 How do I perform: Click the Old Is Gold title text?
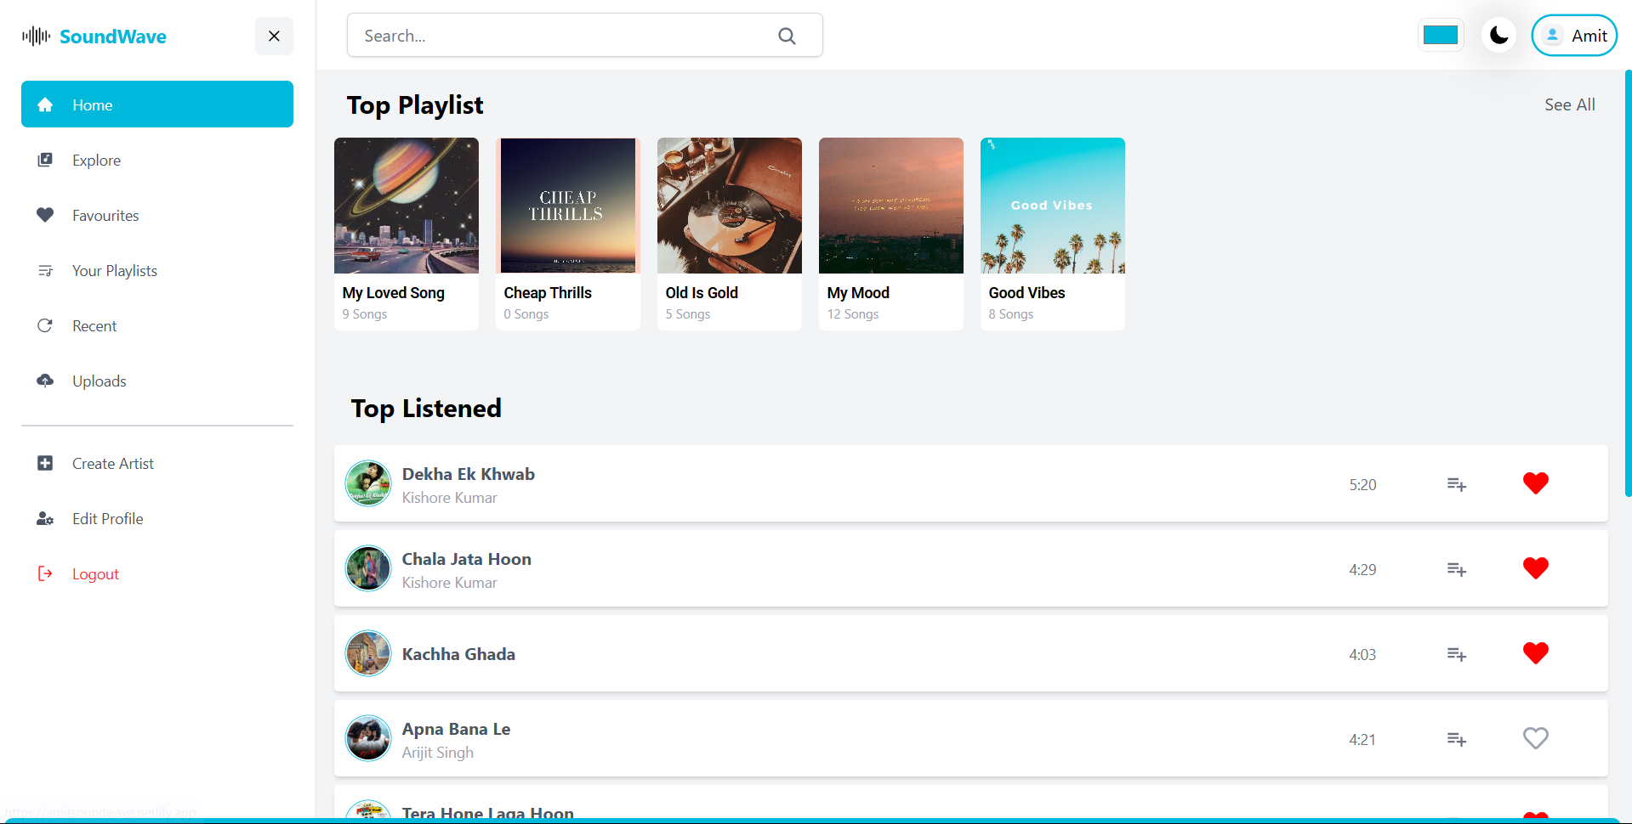pos(702,293)
